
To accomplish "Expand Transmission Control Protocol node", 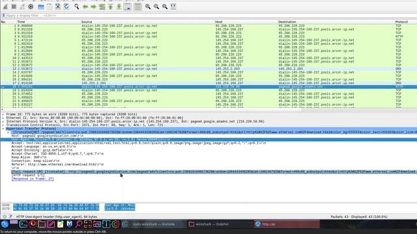I will [x=3, y=125].
